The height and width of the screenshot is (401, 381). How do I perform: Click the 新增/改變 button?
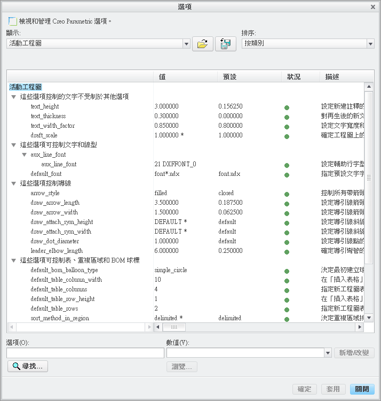(x=354, y=353)
